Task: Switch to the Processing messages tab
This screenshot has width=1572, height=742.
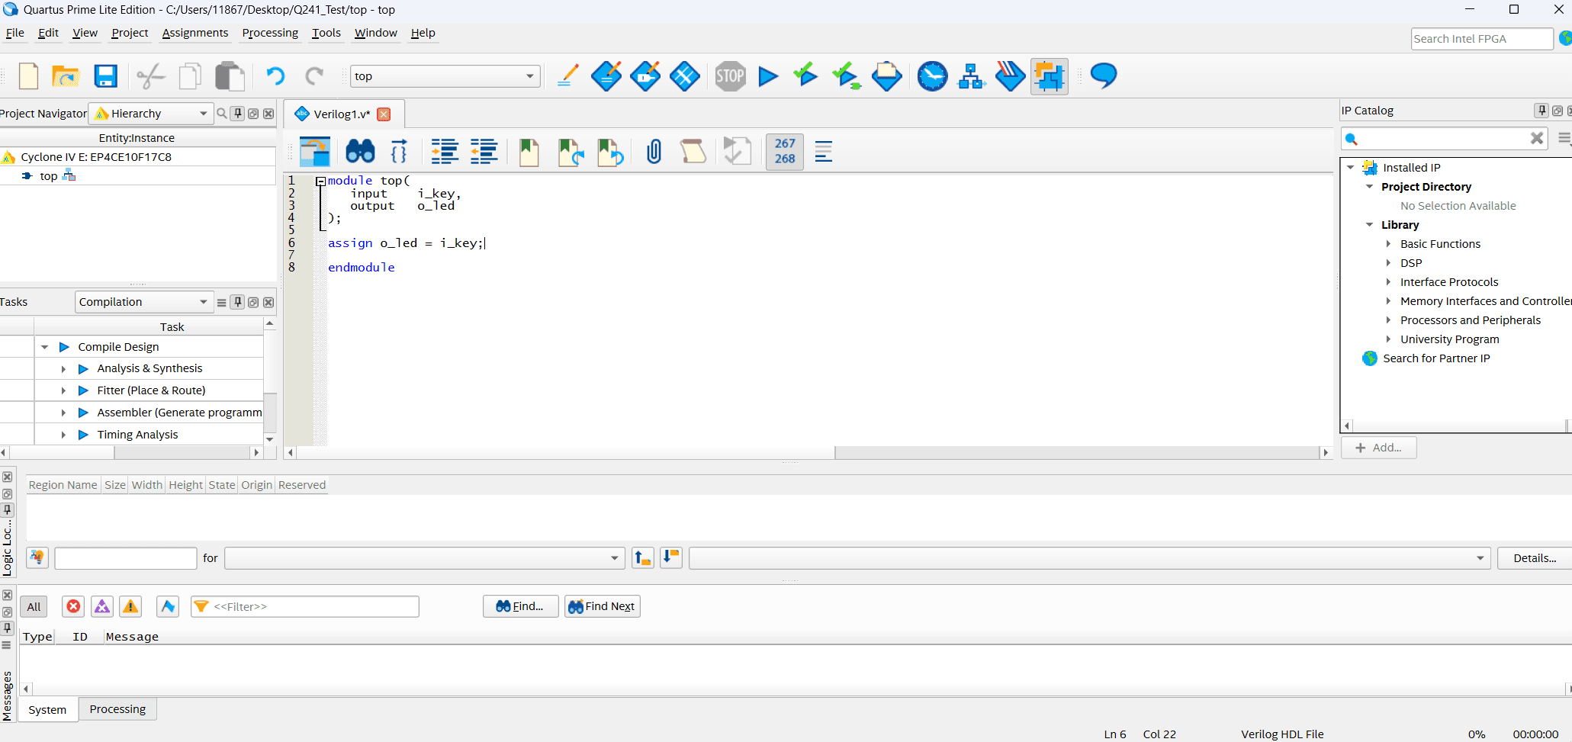Action: (117, 709)
